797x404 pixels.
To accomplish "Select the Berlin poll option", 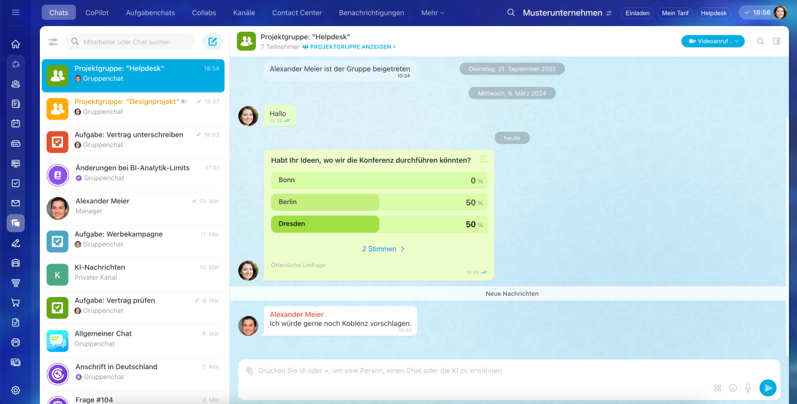I will [379, 202].
